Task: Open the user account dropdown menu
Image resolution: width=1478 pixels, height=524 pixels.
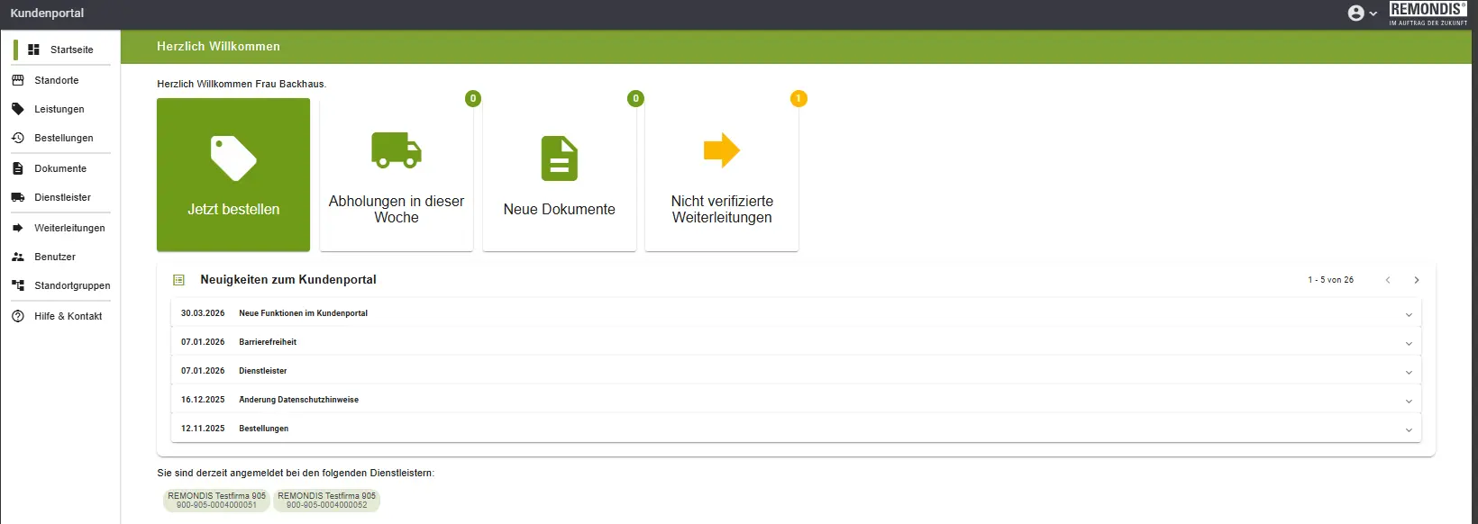Action: [x=1362, y=14]
